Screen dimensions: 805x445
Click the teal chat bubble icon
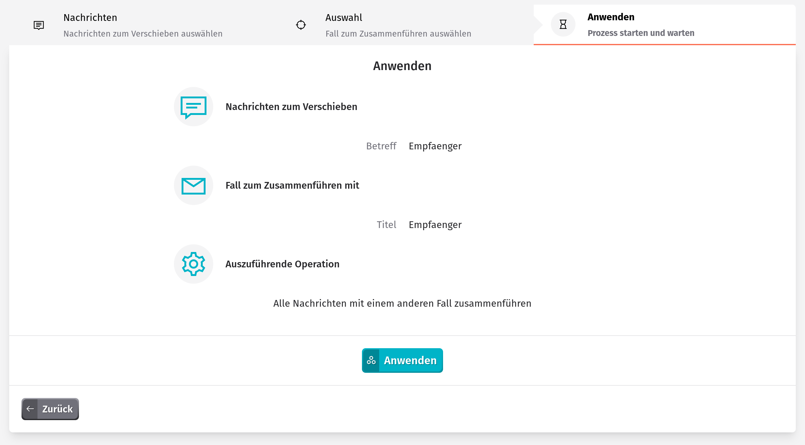(194, 107)
